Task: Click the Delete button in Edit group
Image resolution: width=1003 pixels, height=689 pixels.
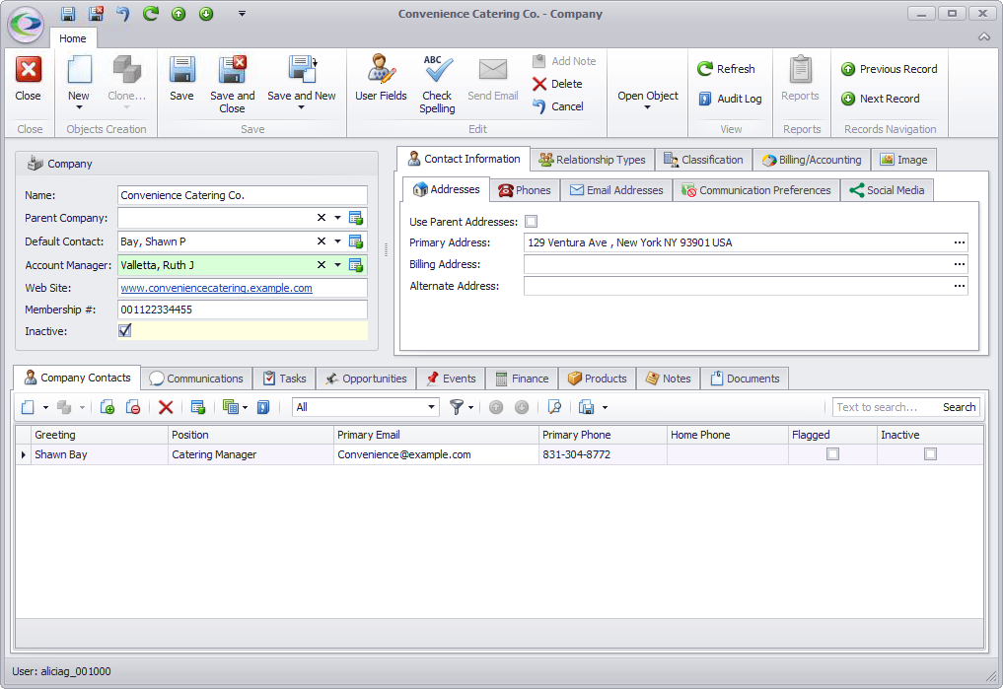Action: point(558,84)
